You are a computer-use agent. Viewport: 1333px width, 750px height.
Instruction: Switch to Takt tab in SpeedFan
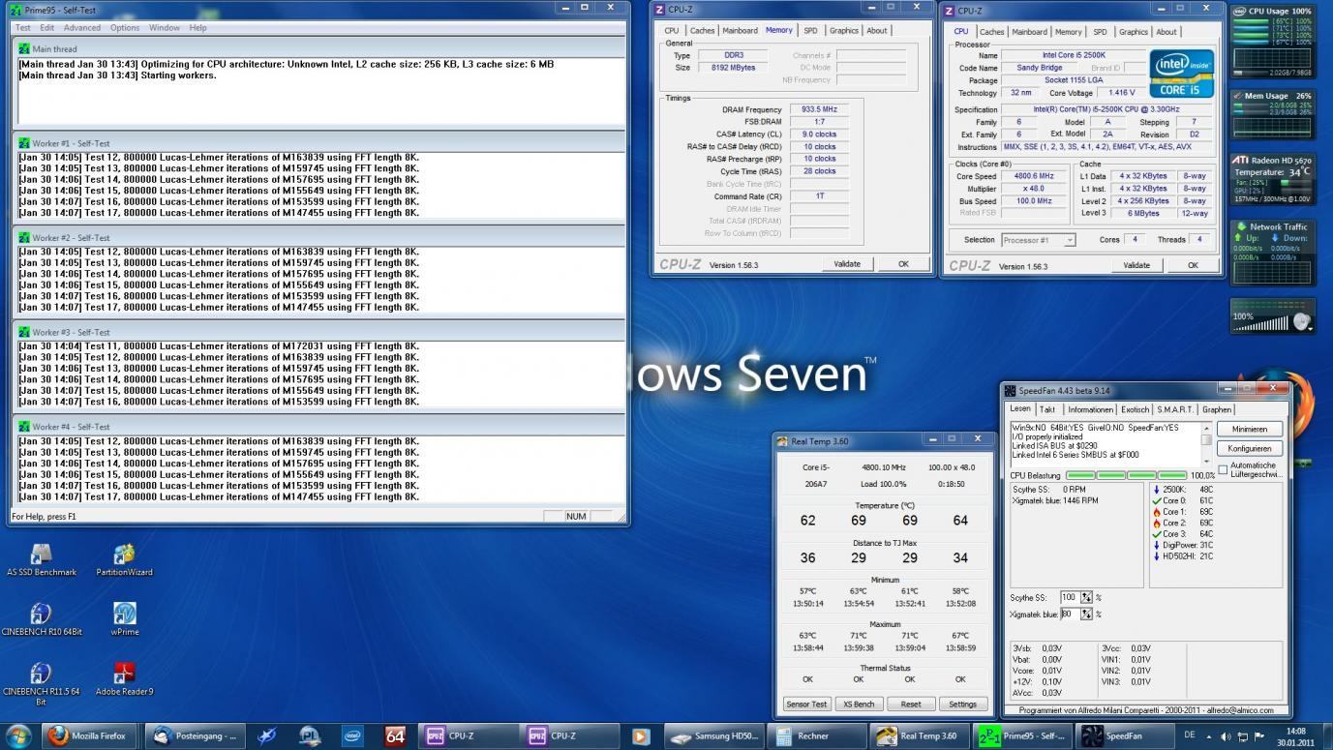tap(1047, 409)
